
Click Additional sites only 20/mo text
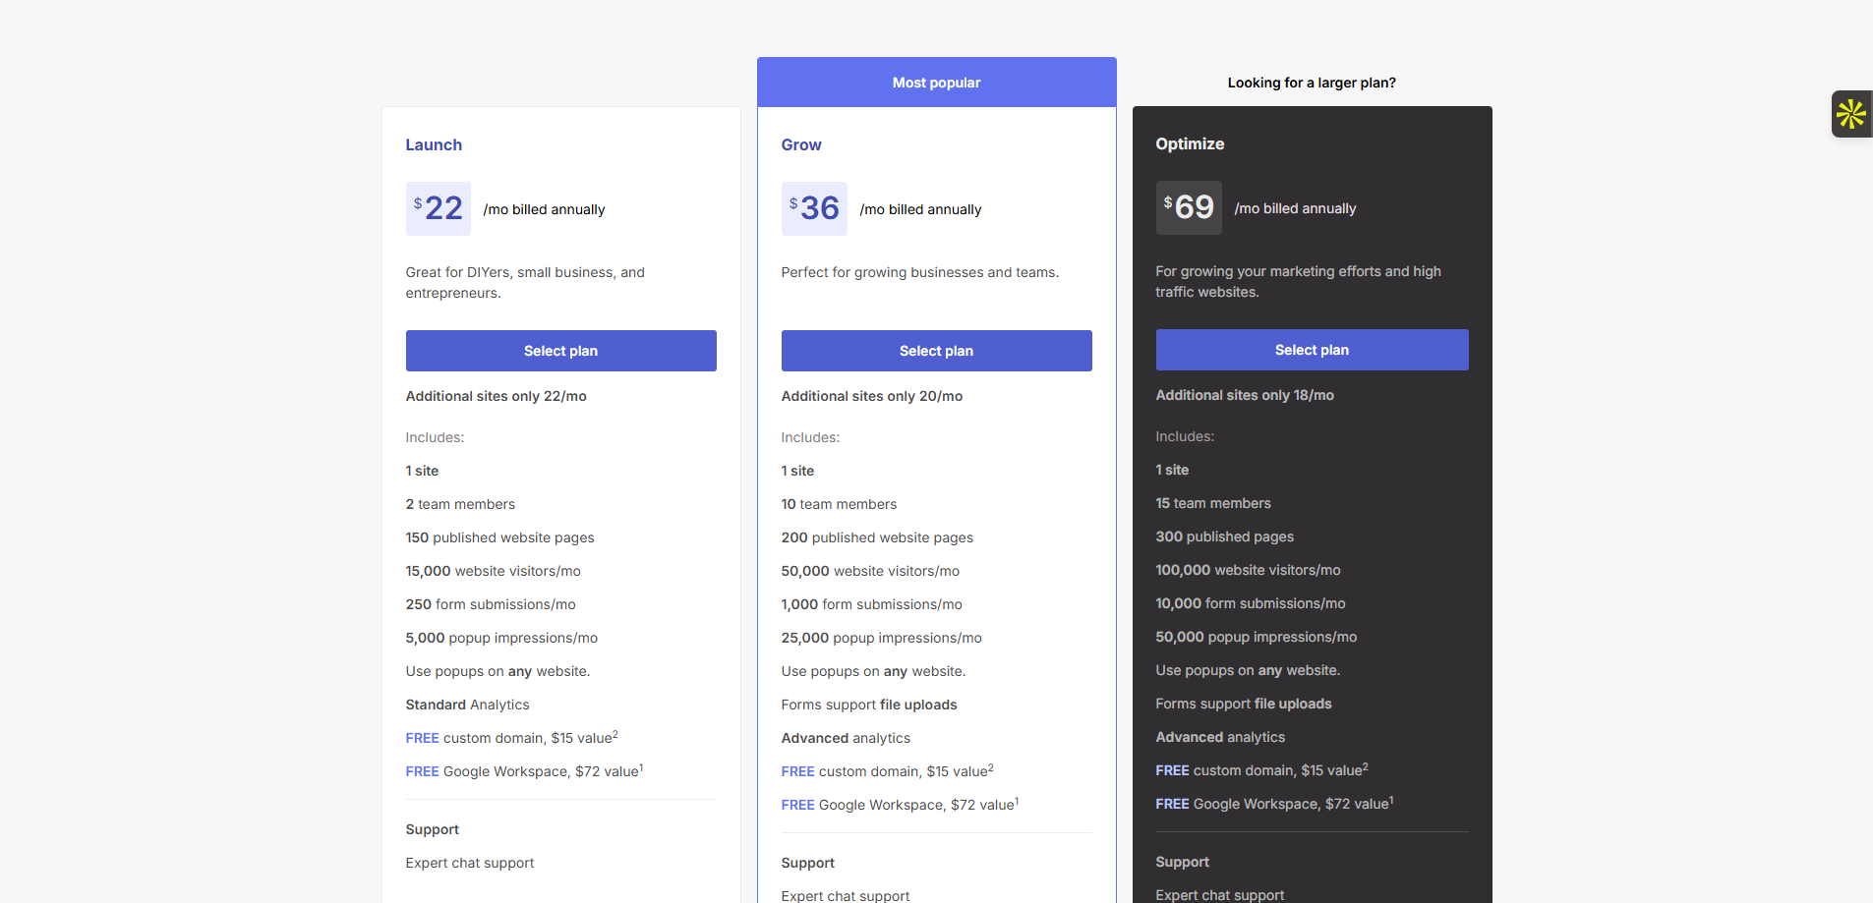(x=872, y=396)
